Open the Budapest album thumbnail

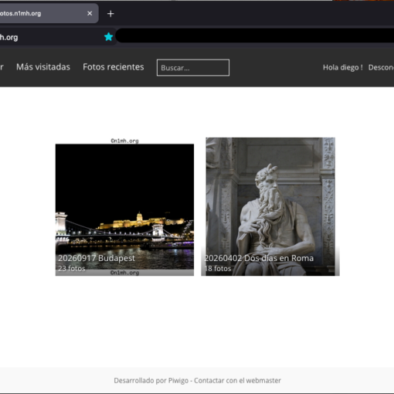pos(124,206)
